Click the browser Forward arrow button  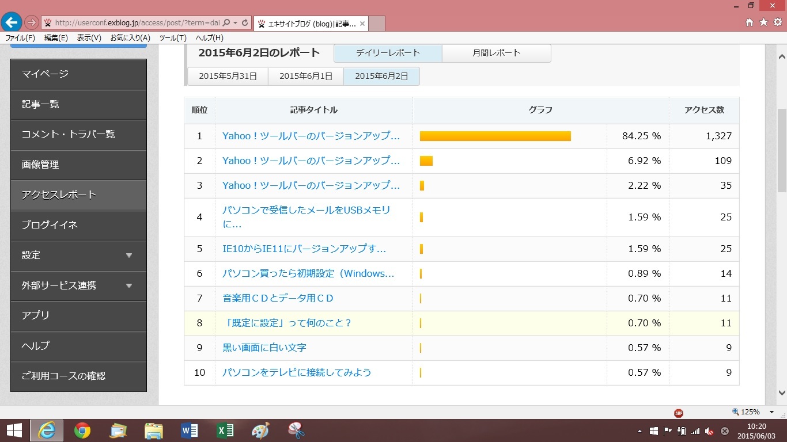pos(32,22)
